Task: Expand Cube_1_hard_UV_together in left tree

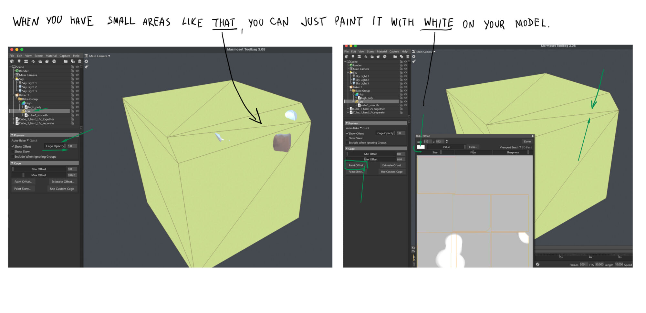Action: point(14,119)
